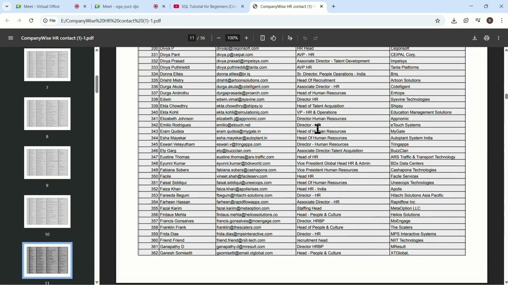This screenshot has width=508, height=285.
Task: Zoom out the PDF
Action: point(218,38)
